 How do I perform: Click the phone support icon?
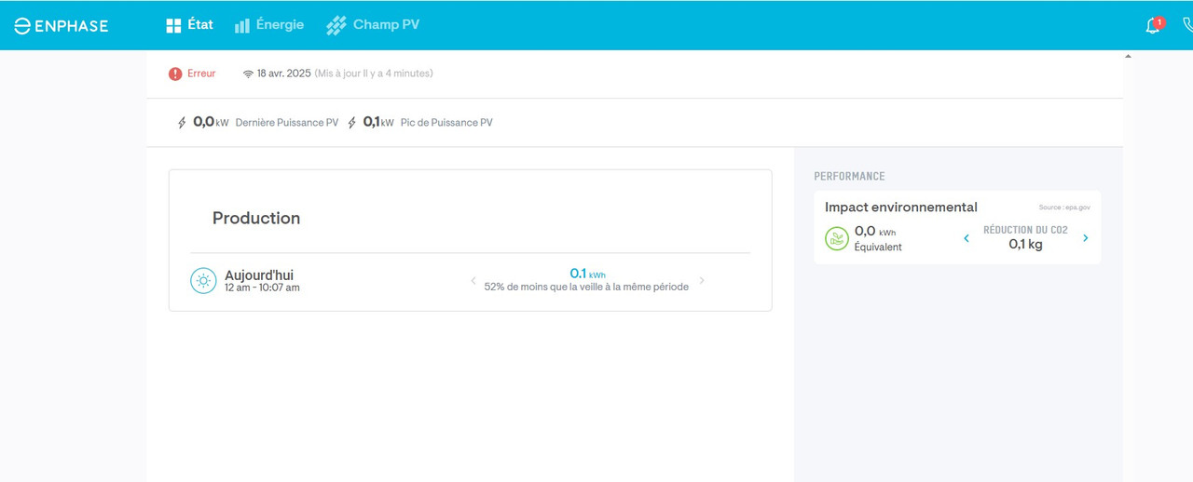click(1187, 25)
